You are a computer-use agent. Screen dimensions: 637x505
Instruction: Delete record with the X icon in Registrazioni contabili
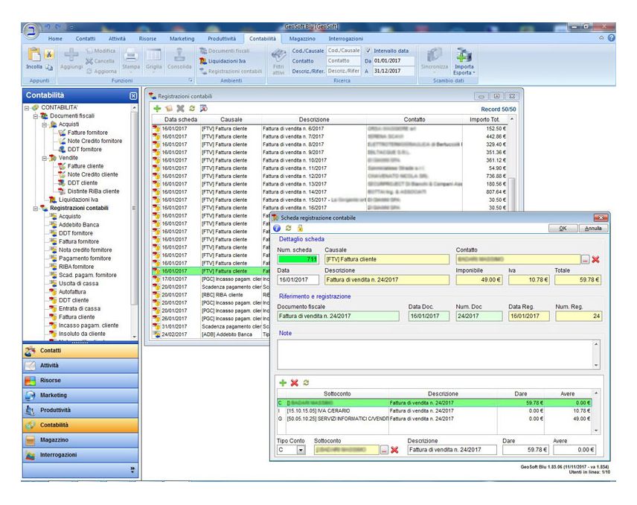[x=180, y=109]
